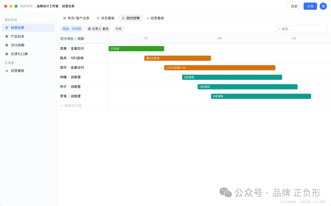The width and height of the screenshot is (331, 206).
Task: Click the 经营总表 table icon in sidebar
Action: pos(7,27)
